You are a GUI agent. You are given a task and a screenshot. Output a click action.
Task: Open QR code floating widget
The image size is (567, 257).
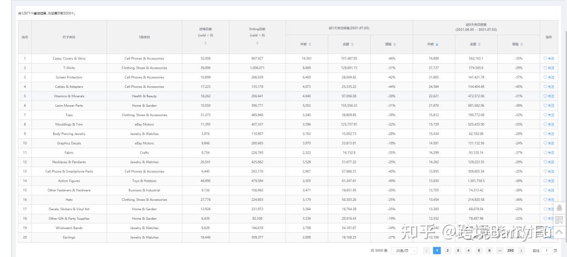pyautogui.click(x=559, y=220)
